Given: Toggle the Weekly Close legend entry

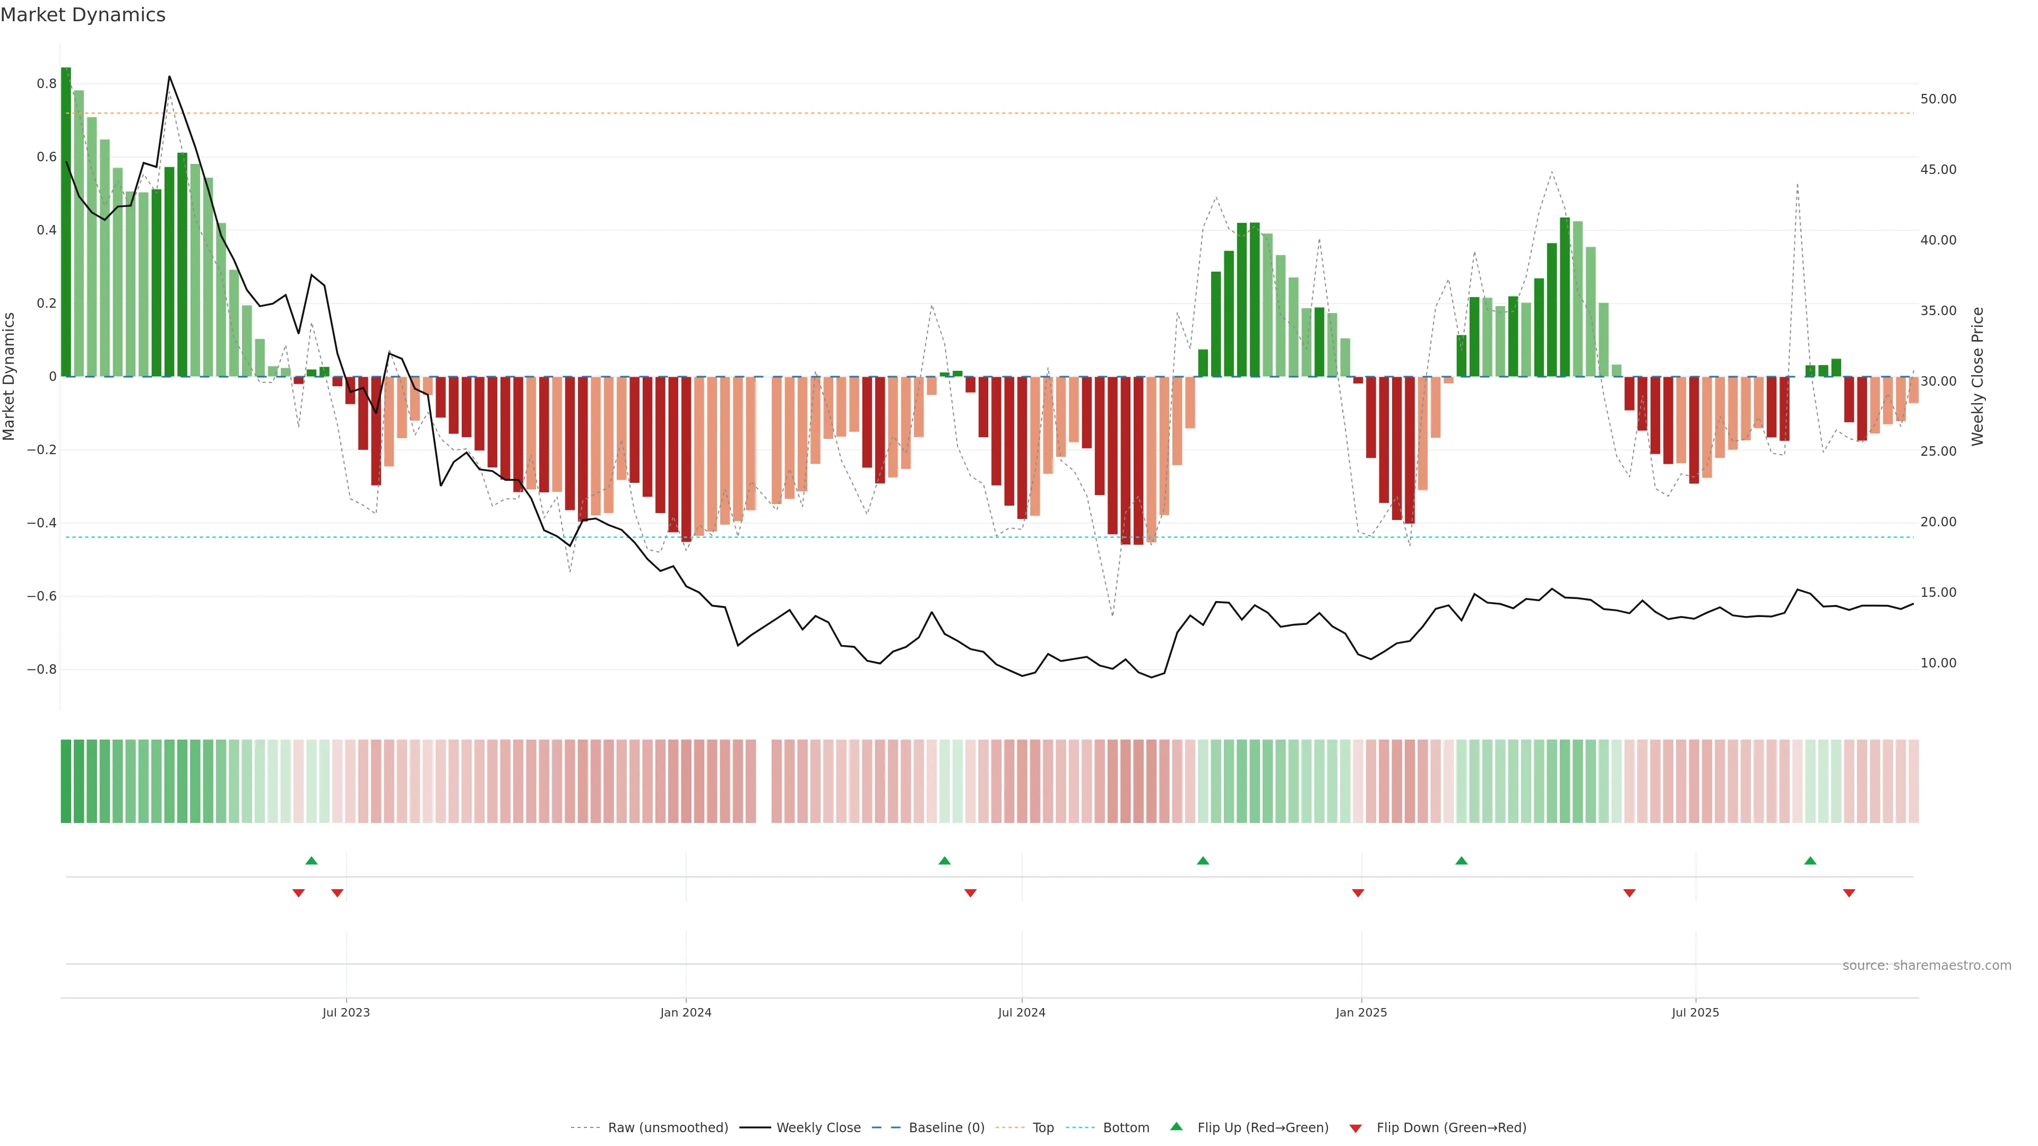Looking at the screenshot, I should click(818, 1128).
